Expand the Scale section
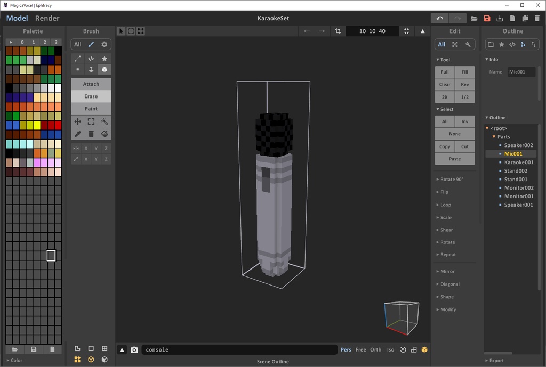546x367 pixels. pos(444,217)
